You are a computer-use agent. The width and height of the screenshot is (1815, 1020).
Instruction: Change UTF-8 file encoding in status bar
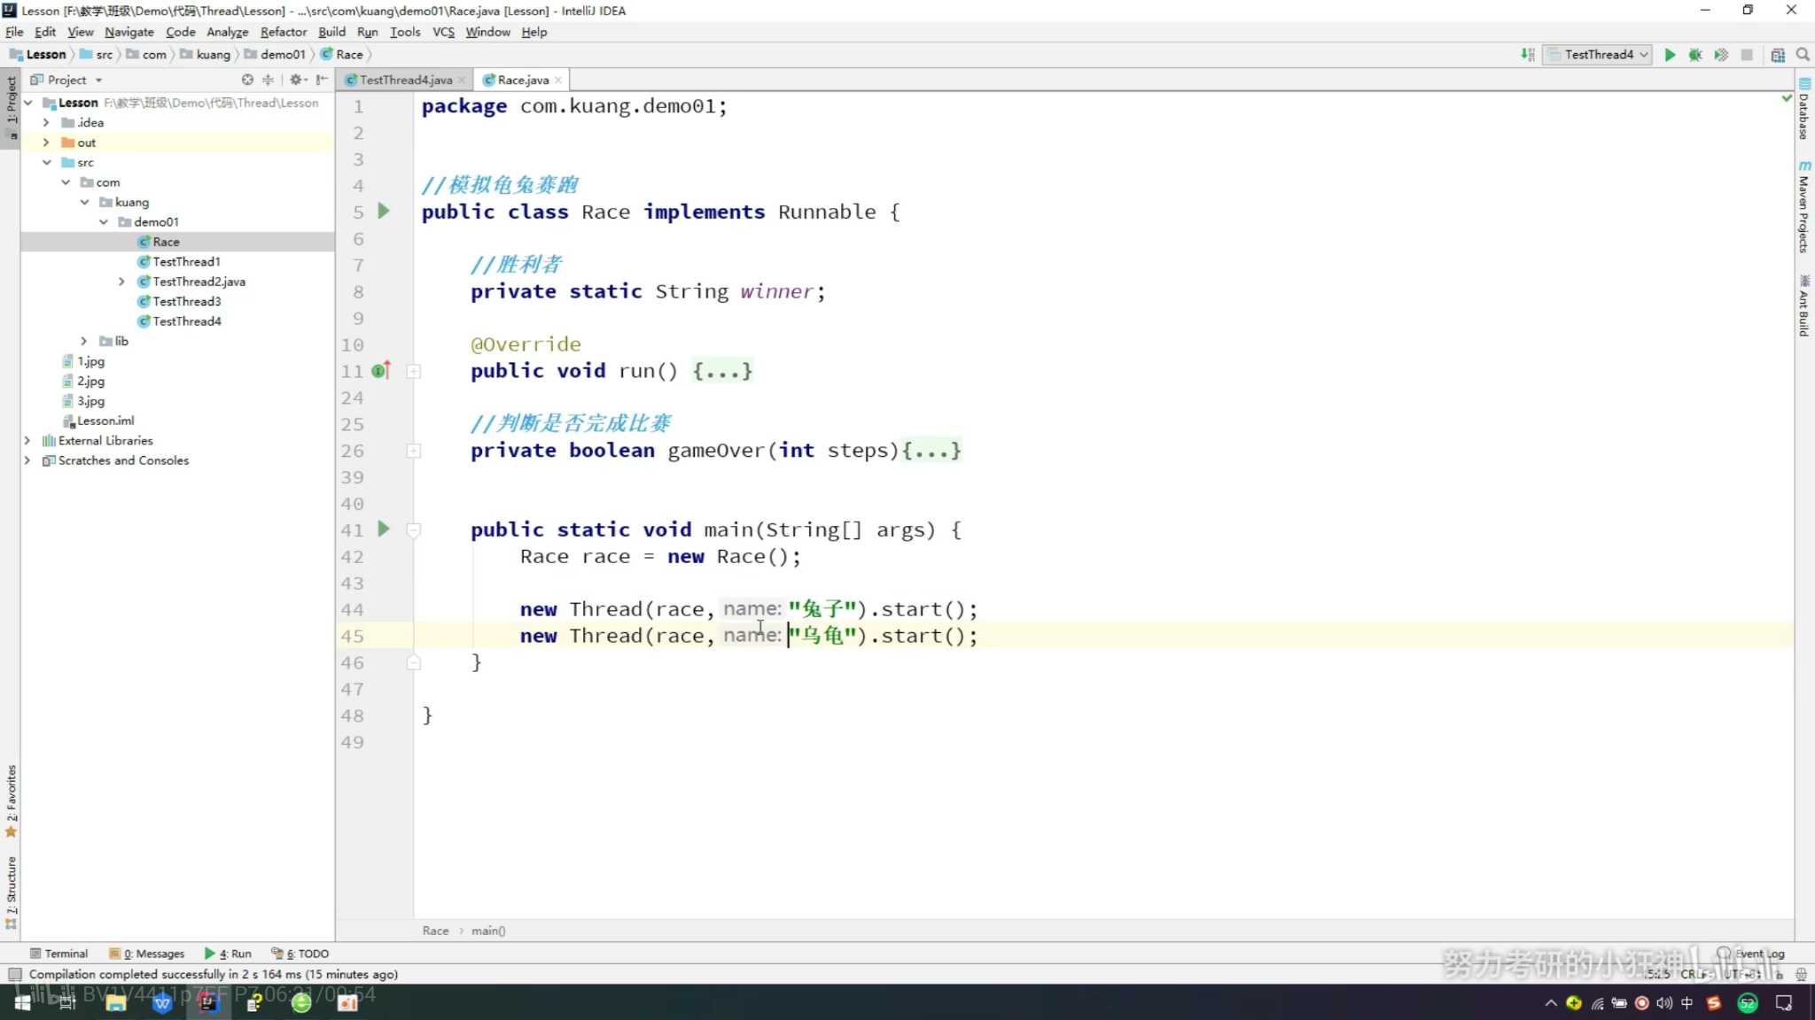(x=1741, y=974)
